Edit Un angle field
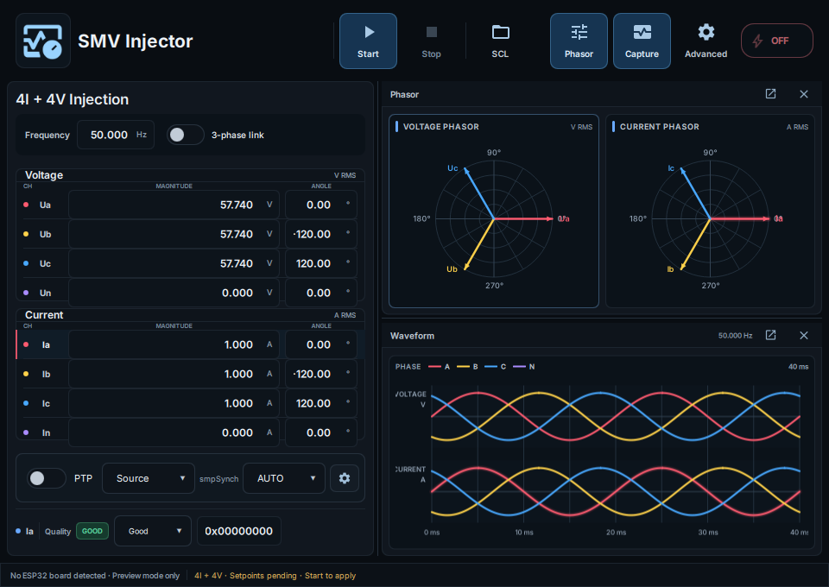The image size is (829, 587). pyautogui.click(x=321, y=293)
